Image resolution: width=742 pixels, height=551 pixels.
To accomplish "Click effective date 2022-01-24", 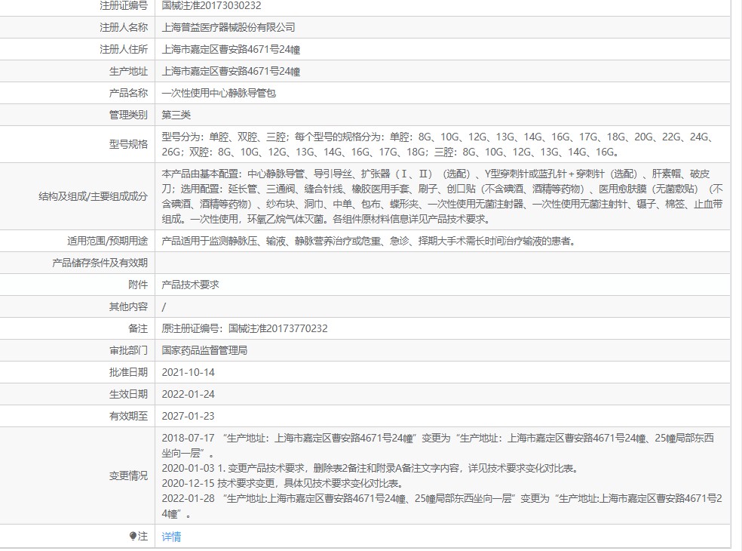I will click(x=188, y=394).
